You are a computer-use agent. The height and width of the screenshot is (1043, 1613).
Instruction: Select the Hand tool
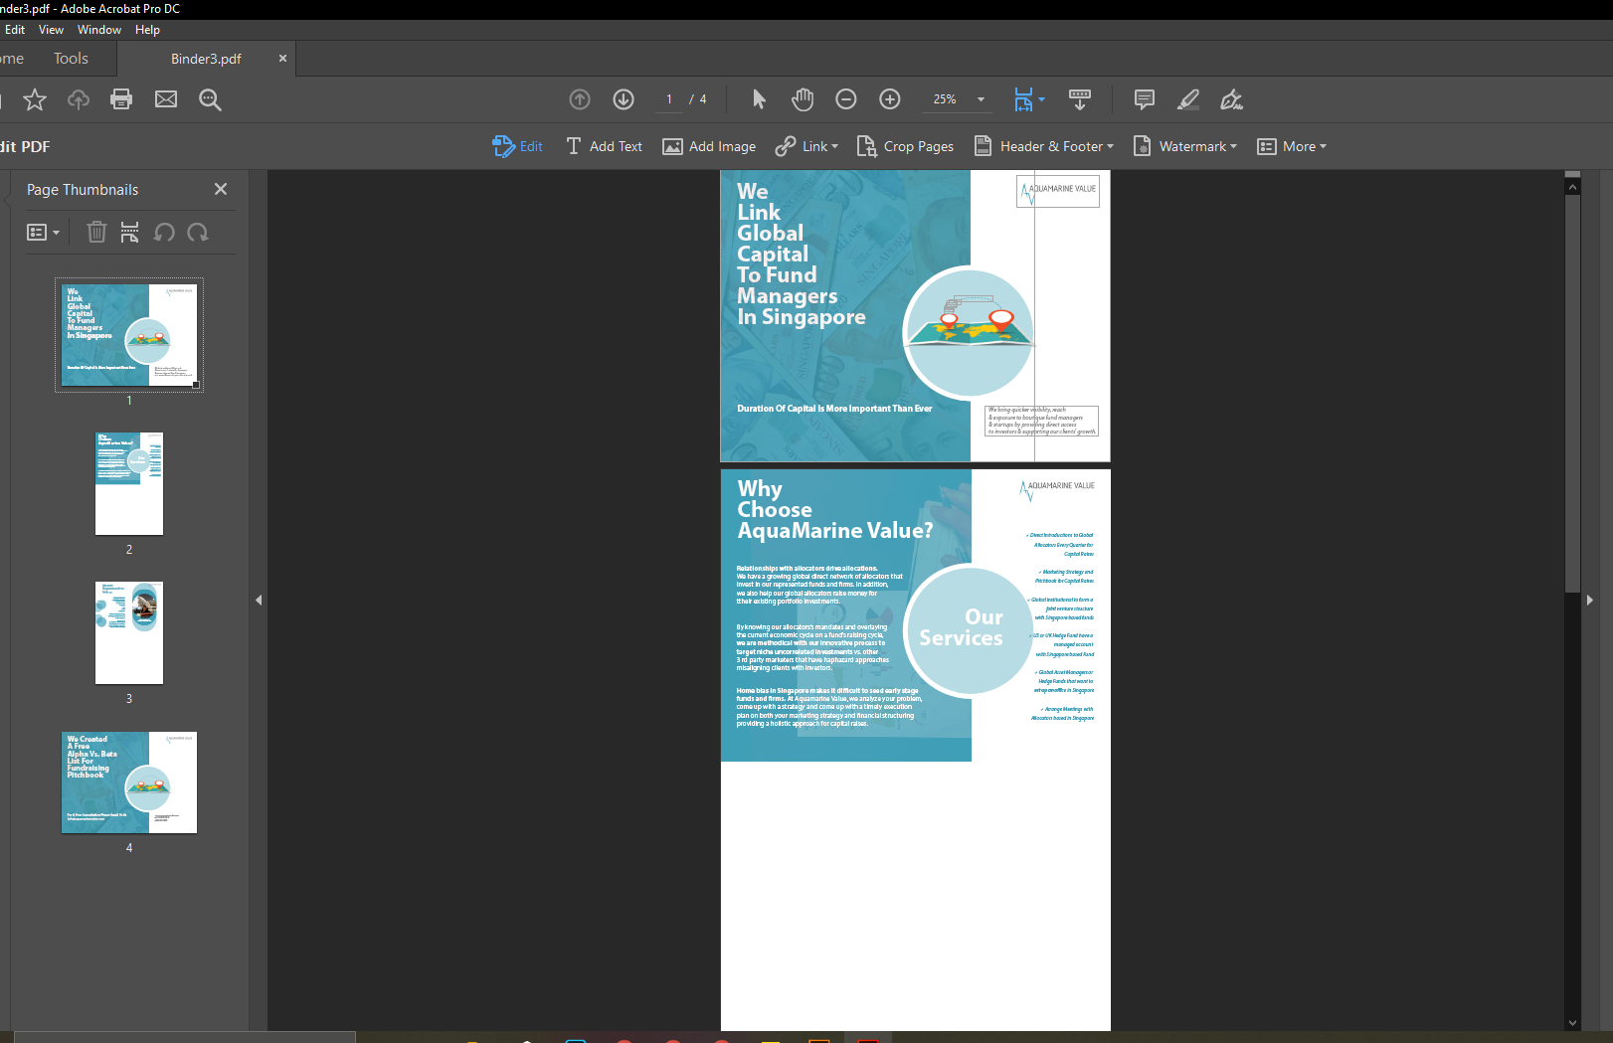click(803, 99)
